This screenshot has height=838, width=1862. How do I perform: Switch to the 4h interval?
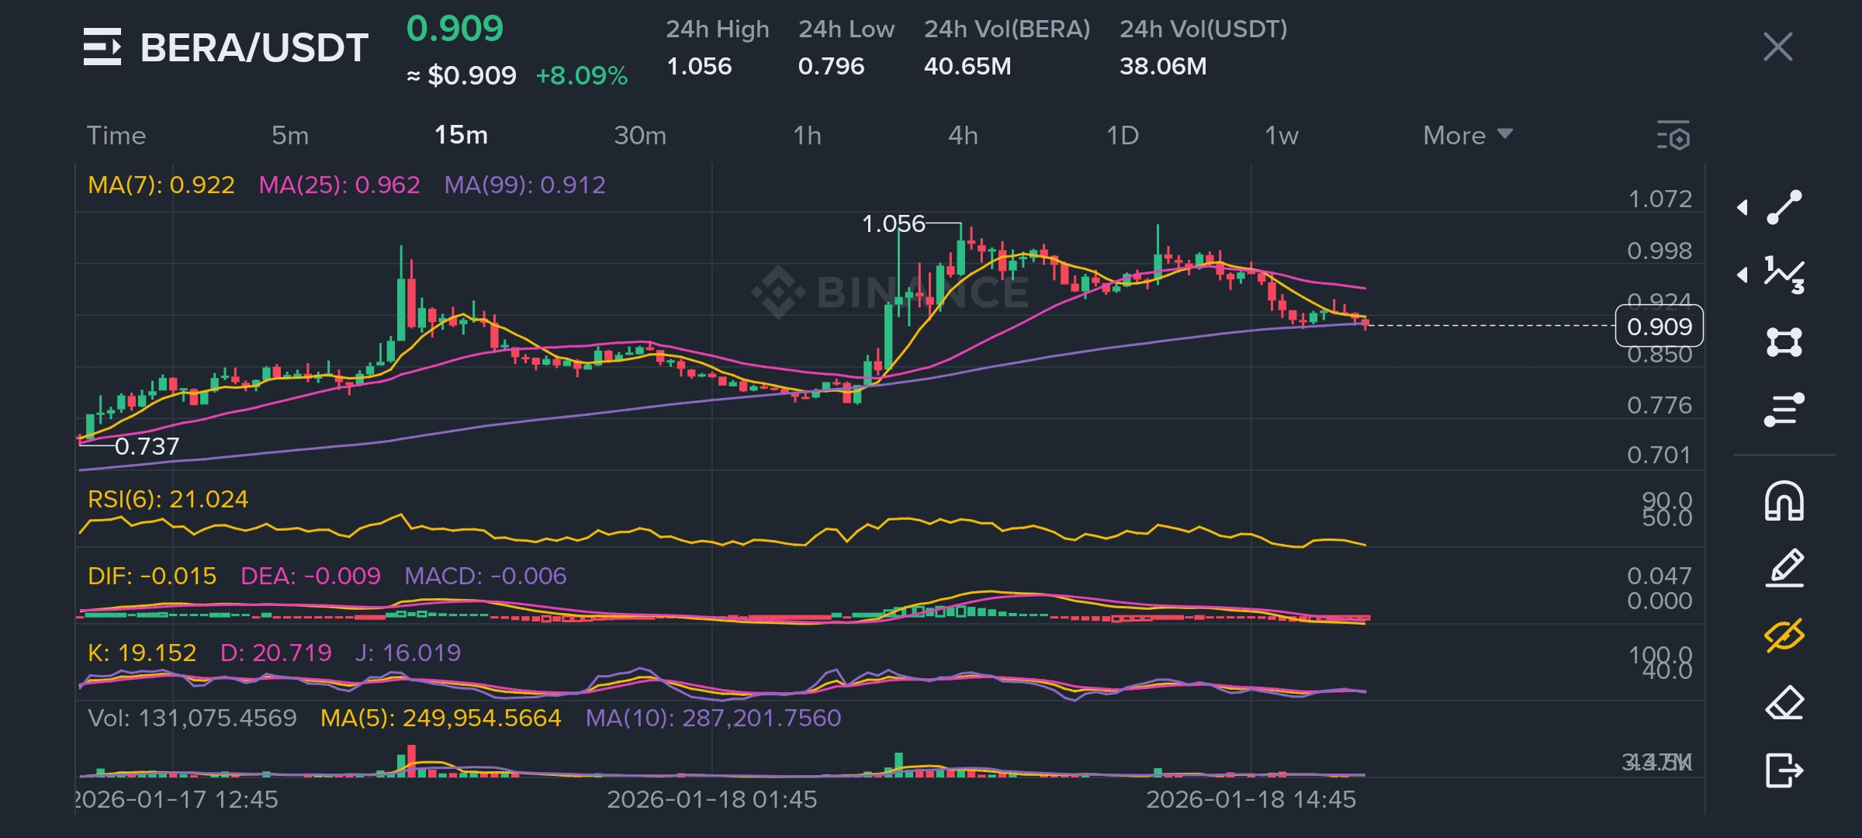pos(963,136)
